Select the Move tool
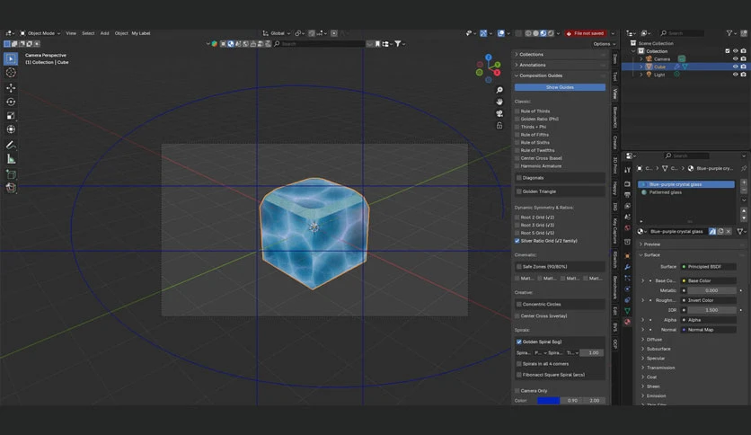The image size is (751, 435). [x=11, y=88]
